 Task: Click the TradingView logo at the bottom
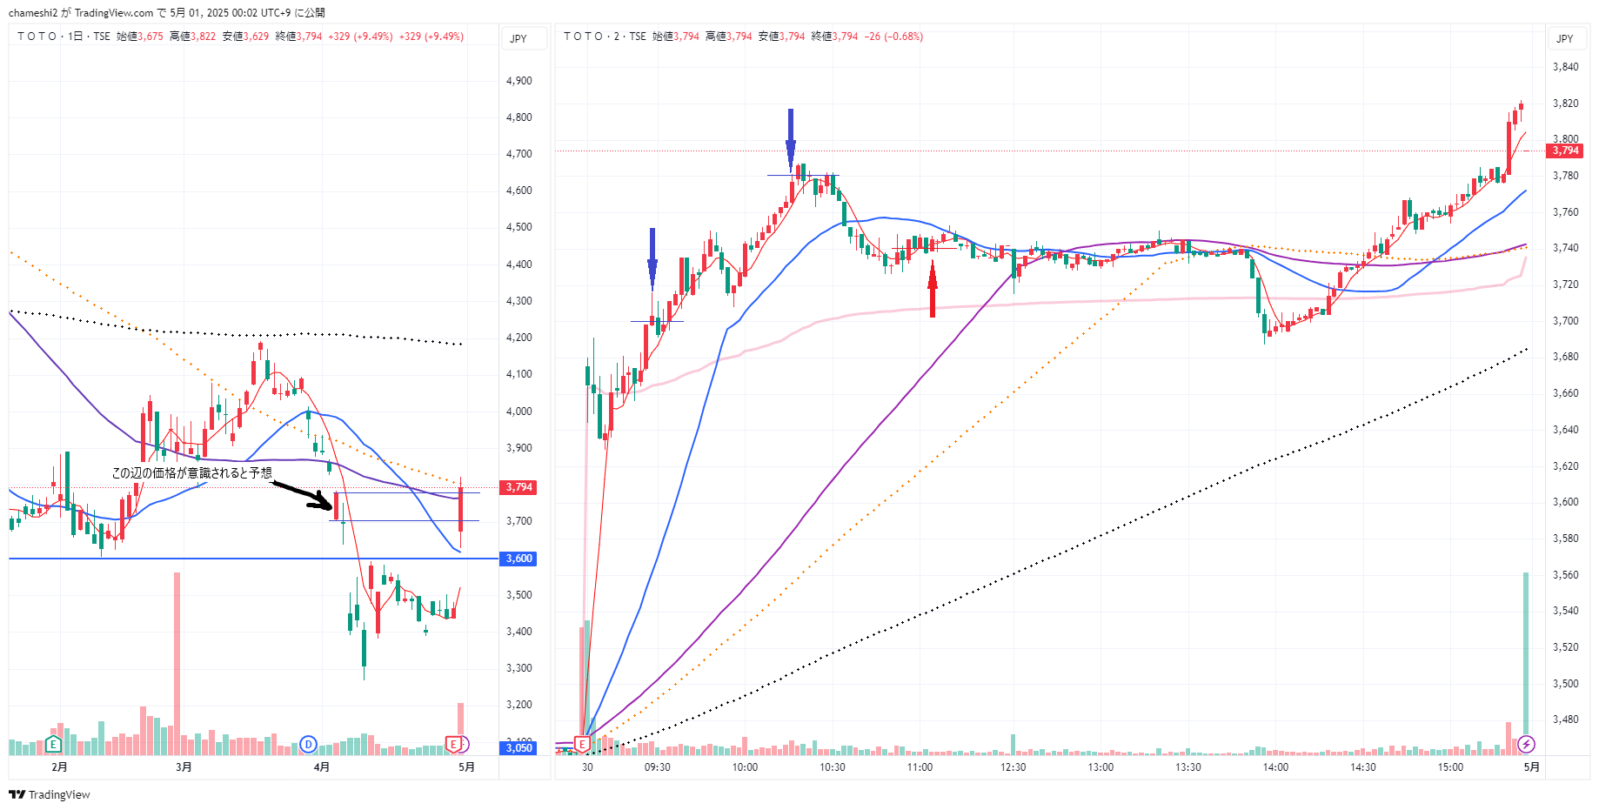[x=50, y=794]
